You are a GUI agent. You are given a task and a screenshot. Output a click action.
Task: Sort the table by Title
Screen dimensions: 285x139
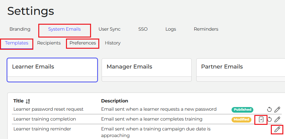pyautogui.click(x=28, y=101)
